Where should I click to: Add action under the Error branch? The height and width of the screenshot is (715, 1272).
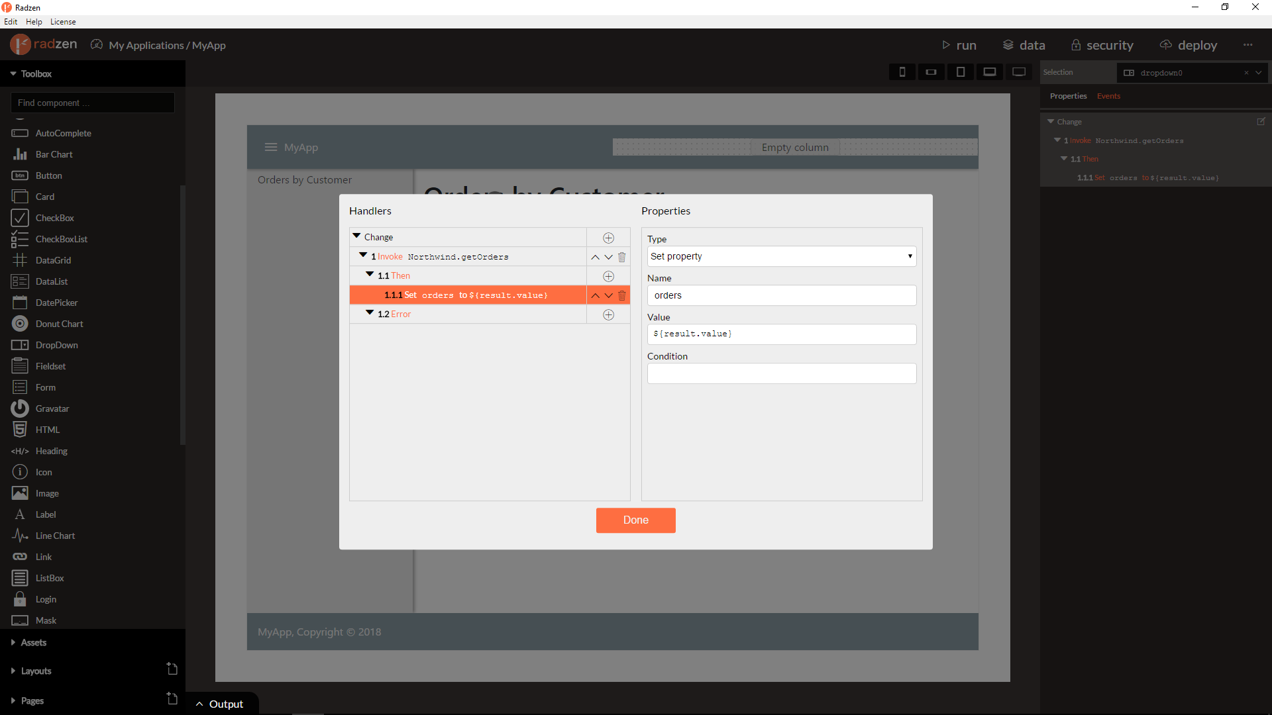click(608, 314)
